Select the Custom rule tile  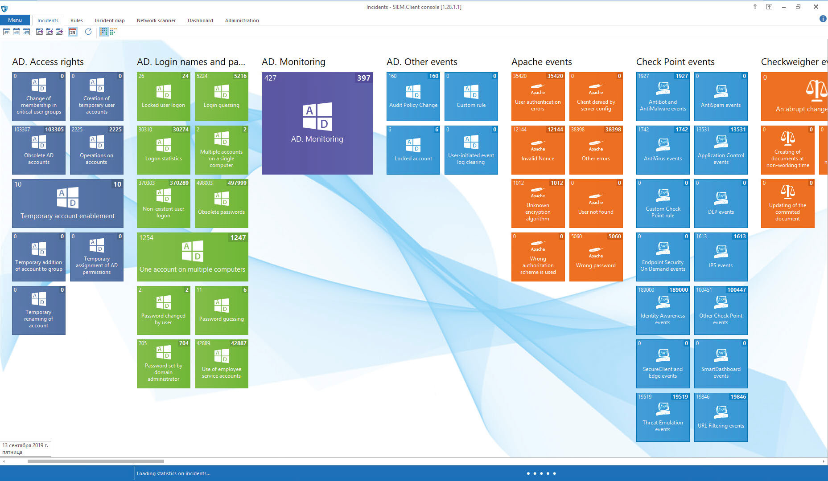[x=471, y=97]
